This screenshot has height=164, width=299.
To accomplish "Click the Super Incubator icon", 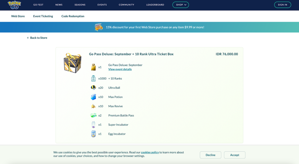I will click(93, 125).
